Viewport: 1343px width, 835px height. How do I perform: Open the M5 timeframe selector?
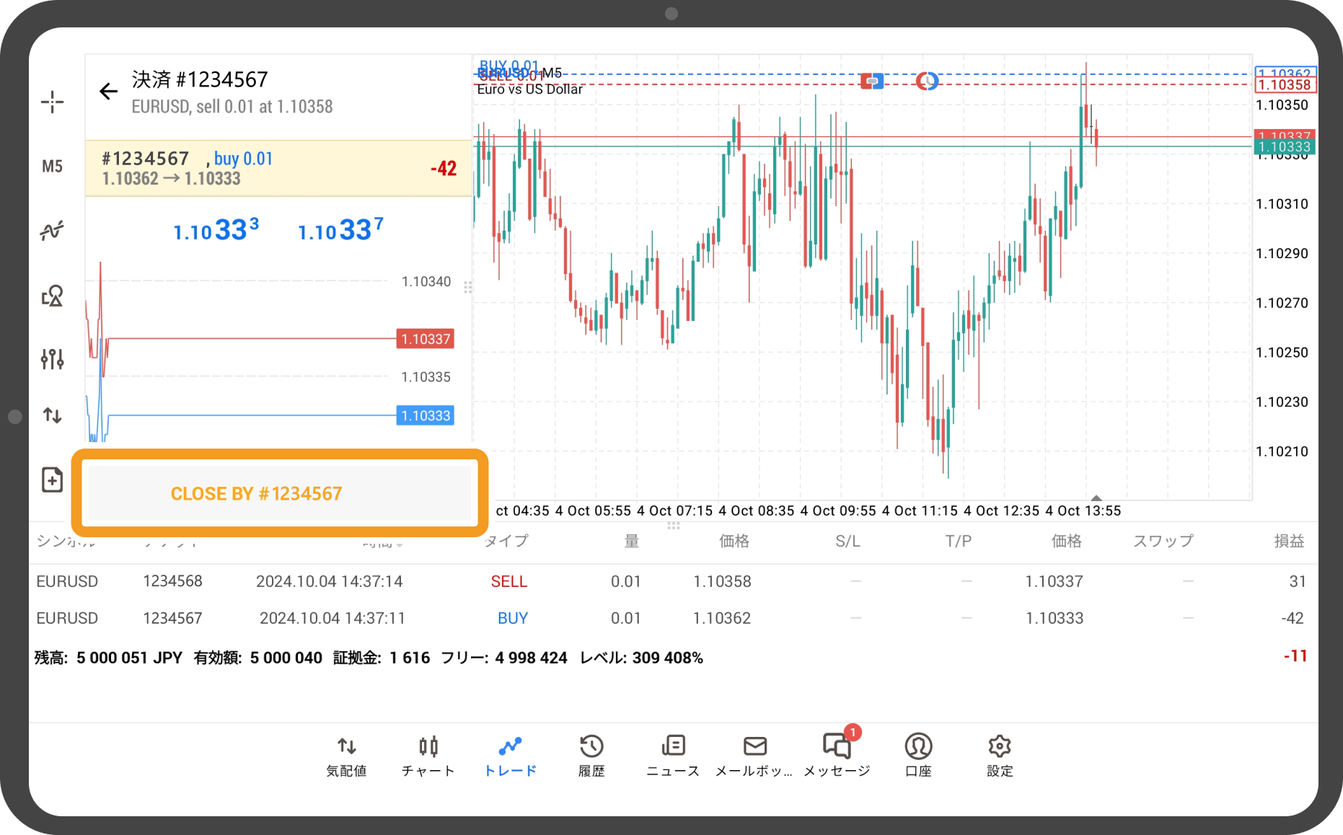click(x=52, y=167)
